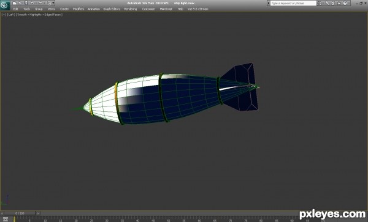Click the binoculars search icon

point(320,3)
